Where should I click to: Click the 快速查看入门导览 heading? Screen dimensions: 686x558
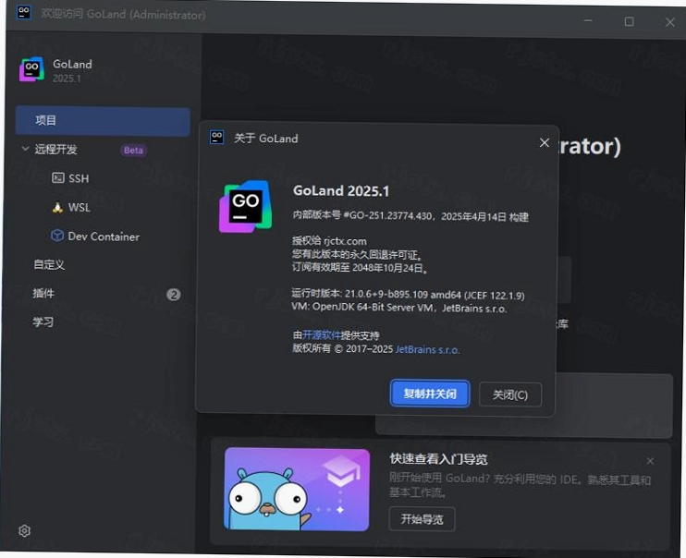coord(439,459)
